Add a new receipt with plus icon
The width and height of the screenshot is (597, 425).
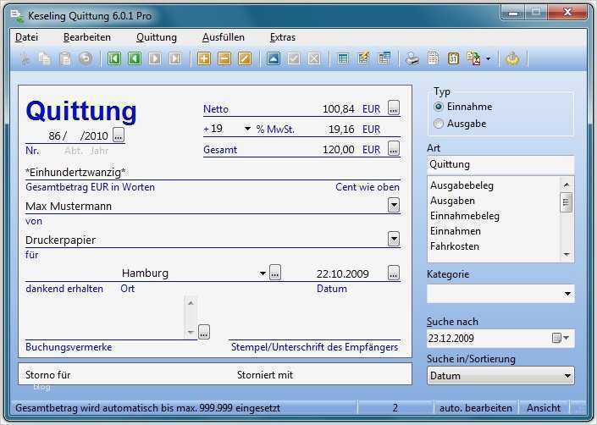coord(204,58)
